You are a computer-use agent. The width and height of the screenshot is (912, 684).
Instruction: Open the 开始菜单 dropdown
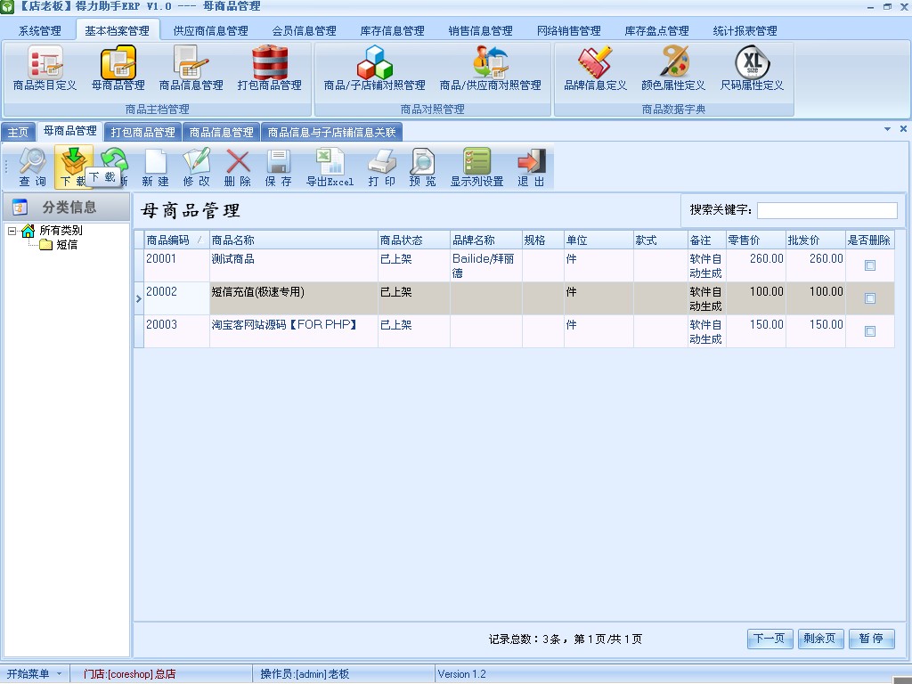pyautogui.click(x=35, y=674)
